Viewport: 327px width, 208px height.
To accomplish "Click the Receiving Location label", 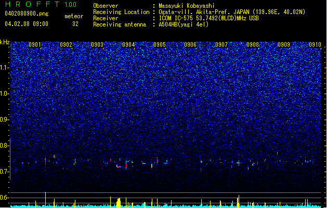I will coord(121,12).
